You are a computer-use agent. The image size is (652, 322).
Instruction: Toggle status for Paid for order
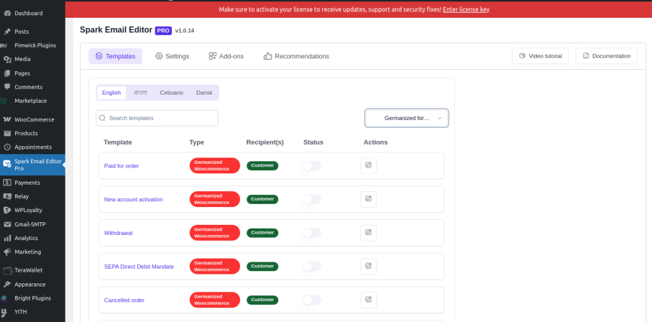(312, 166)
